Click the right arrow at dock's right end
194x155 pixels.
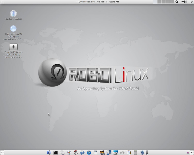[192, 153]
